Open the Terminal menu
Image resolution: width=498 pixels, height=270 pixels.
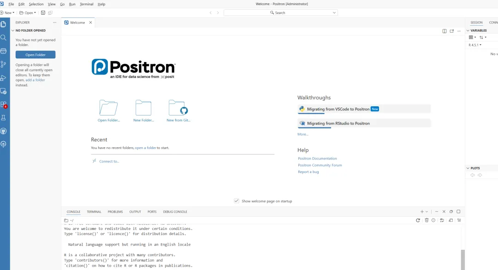86,4
